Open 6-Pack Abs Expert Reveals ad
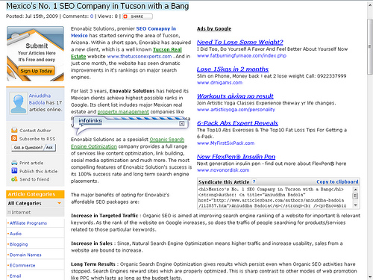This screenshot has width=373, height=280. 237,123
